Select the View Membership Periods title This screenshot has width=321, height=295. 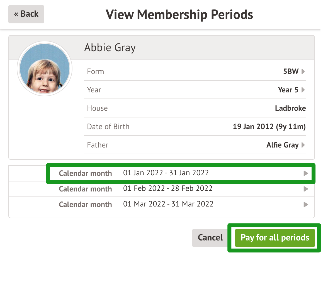(x=179, y=15)
